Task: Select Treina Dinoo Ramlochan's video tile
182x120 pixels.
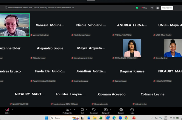Action: 132,48
